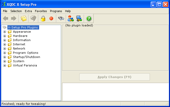Image resolution: width=170 pixels, height=107 pixels.
Task: Click the Back arrow toolbar icon
Action: pos(6,18)
